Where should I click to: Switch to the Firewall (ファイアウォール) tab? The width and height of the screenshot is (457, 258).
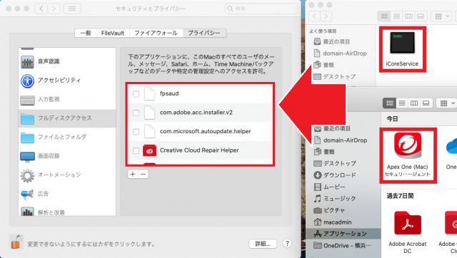[156, 33]
